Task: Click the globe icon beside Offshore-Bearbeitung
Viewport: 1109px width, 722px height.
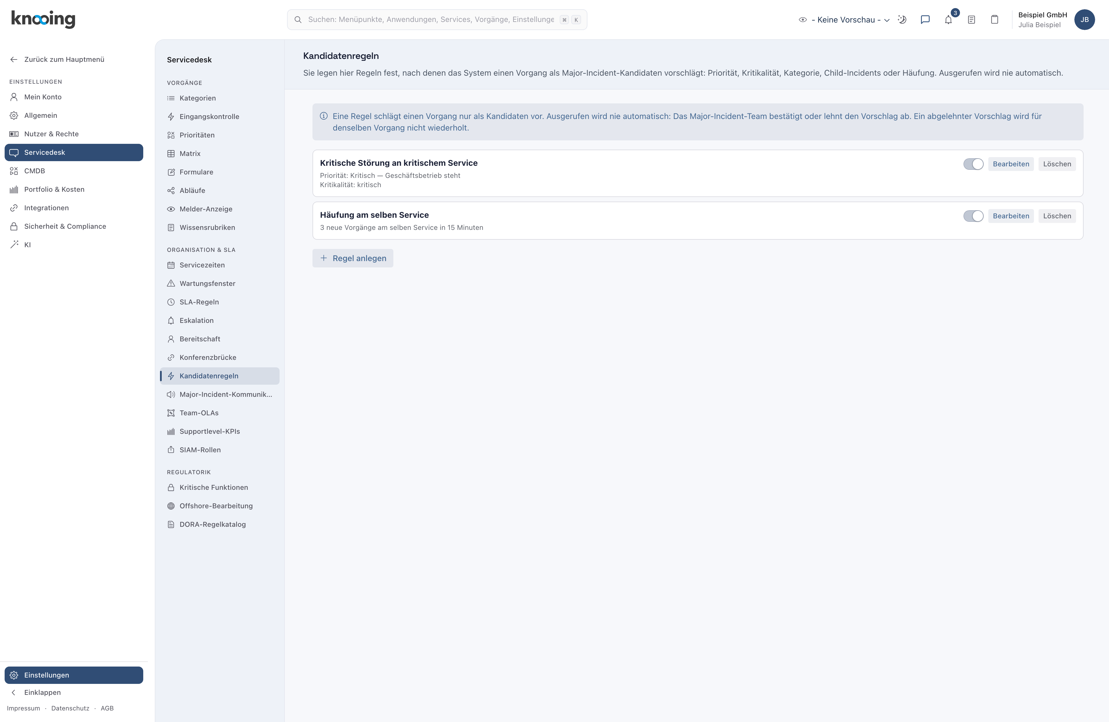Action: [x=171, y=506]
